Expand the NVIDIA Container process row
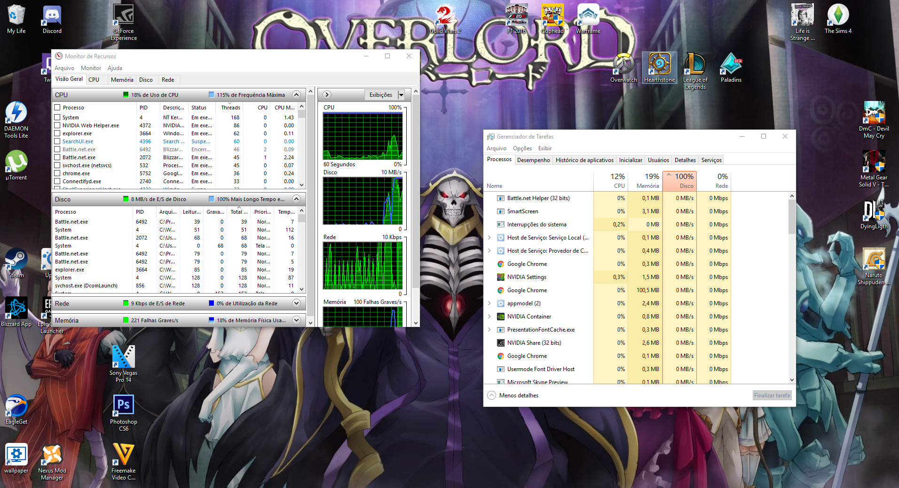 (489, 317)
